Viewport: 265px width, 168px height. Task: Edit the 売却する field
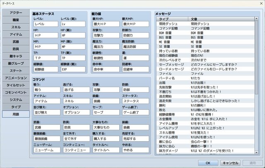coord(135,139)
